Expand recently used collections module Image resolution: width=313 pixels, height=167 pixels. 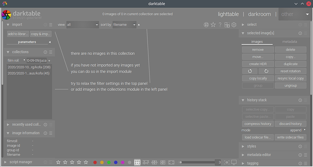point(8,125)
